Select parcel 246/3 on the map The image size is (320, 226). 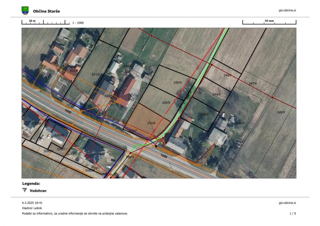pyautogui.click(x=280, y=124)
